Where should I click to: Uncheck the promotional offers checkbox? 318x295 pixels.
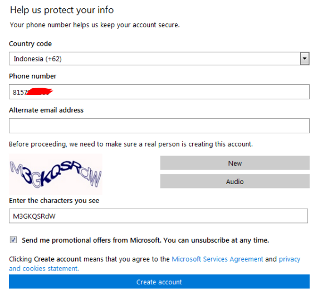tap(13, 240)
